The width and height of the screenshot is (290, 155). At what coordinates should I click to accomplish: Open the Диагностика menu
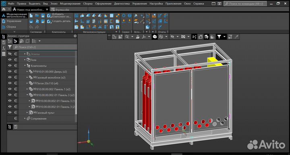tap(122, 4)
